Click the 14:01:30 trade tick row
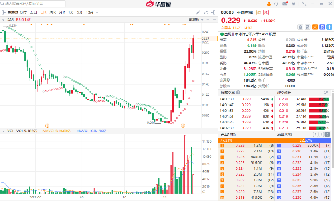Image resolution: width=334 pixels, height=201 pixels. [246, 99]
